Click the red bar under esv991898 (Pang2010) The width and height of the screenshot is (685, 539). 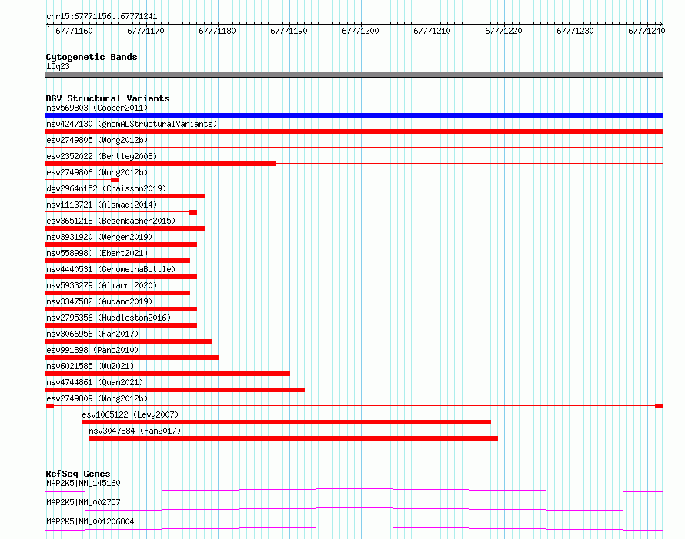click(x=132, y=358)
